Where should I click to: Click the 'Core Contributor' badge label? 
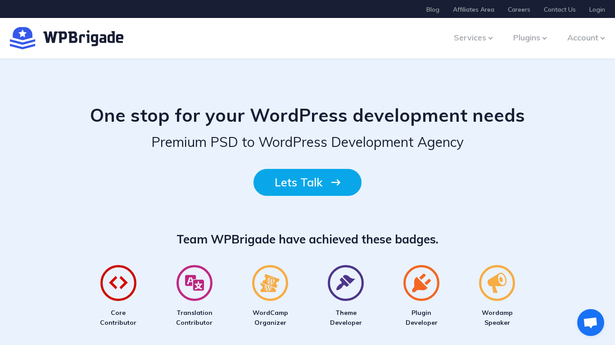[x=118, y=318]
